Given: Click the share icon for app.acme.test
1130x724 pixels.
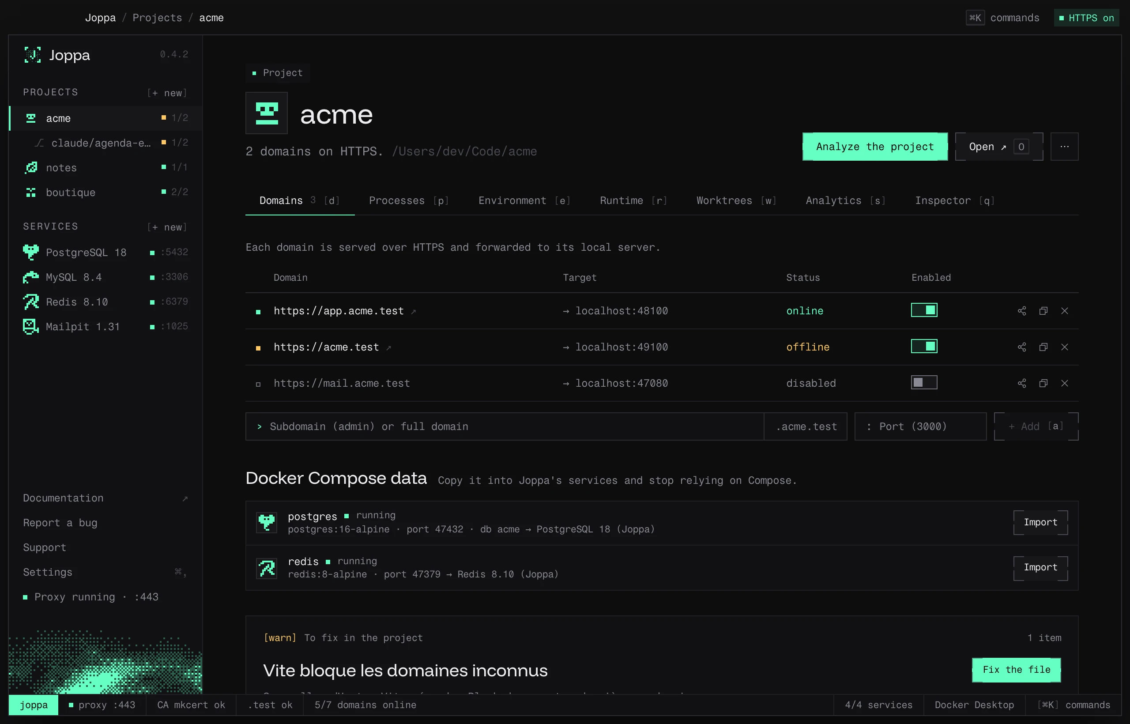Looking at the screenshot, I should click(1021, 311).
